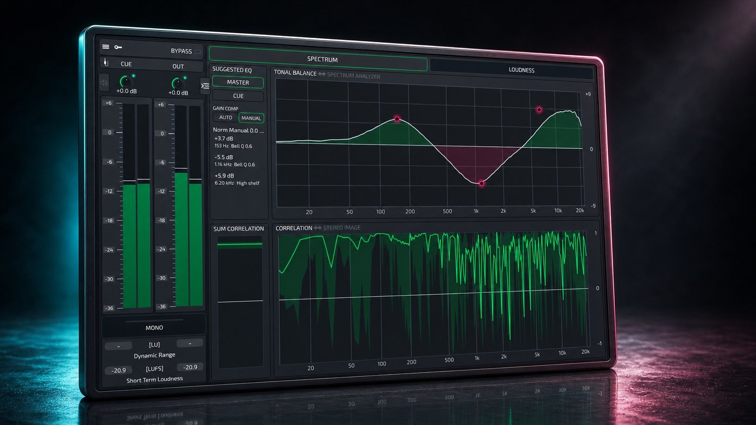Switch to the LOUDNESS tab

point(512,69)
